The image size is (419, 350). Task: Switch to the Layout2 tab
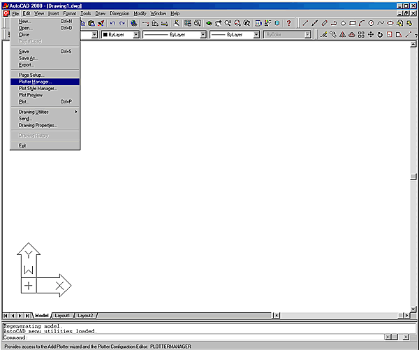pos(84,316)
